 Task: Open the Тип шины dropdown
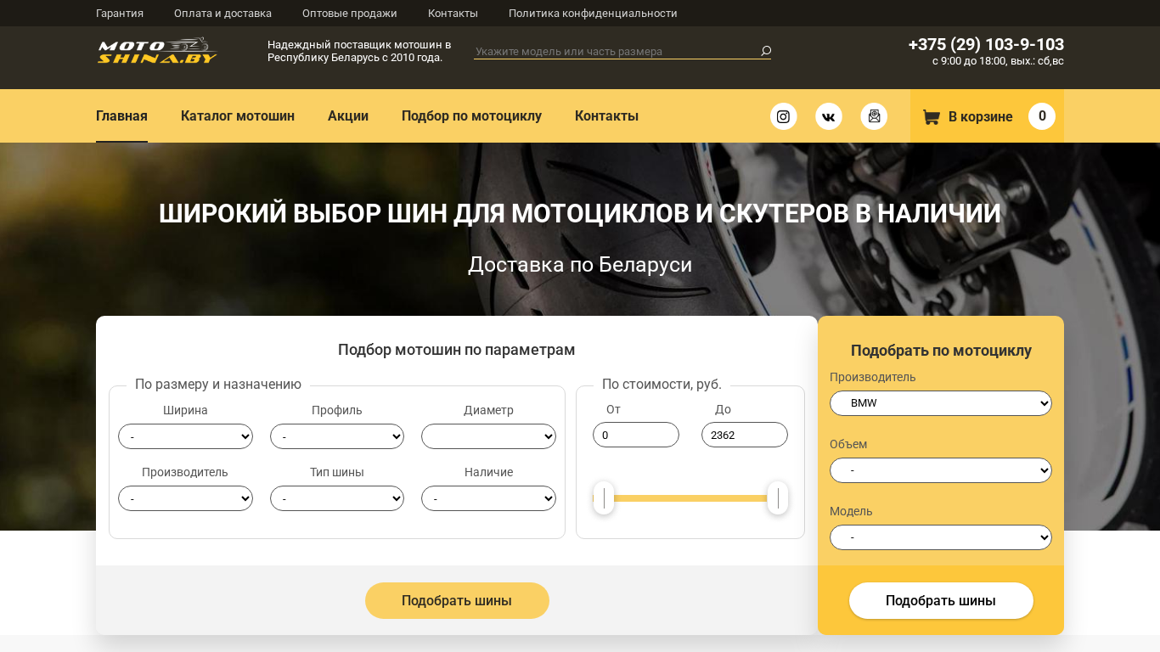pos(337,498)
